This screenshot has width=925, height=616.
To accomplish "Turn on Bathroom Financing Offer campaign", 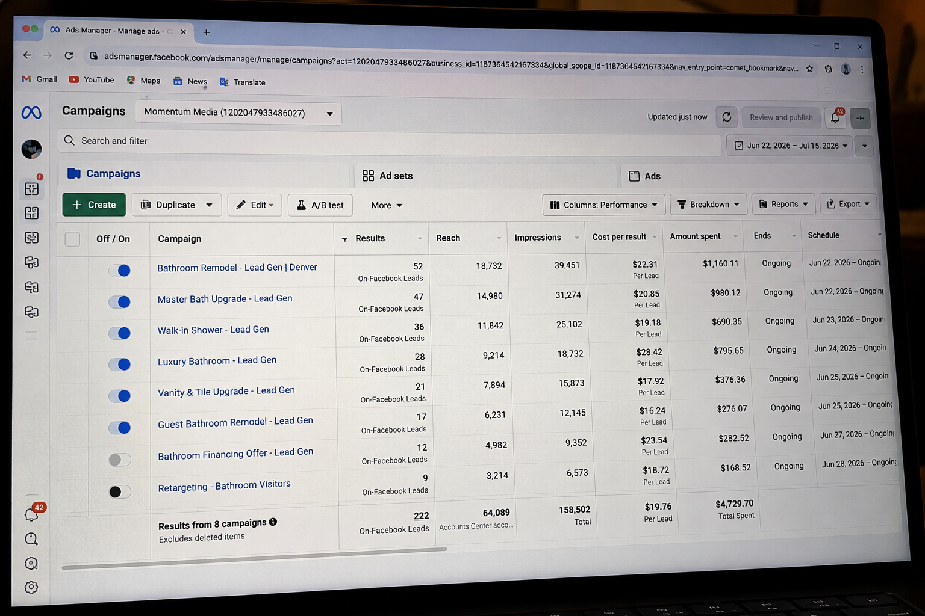I will pyautogui.click(x=119, y=460).
